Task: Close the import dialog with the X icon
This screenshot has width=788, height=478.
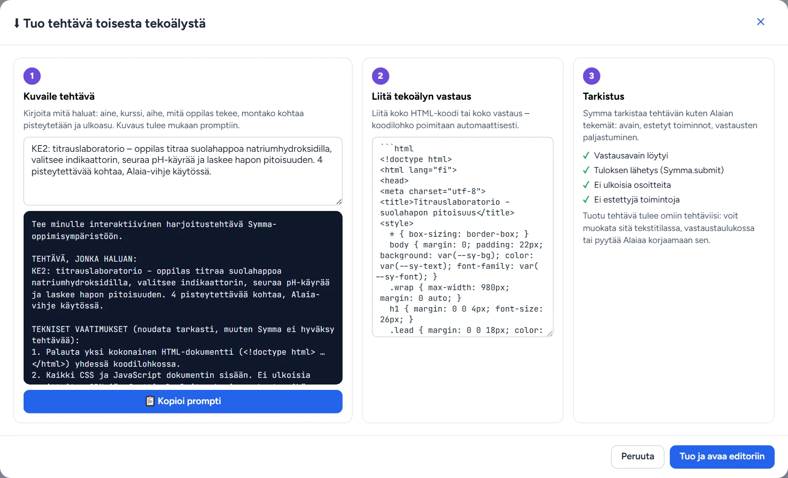Action: click(x=760, y=22)
